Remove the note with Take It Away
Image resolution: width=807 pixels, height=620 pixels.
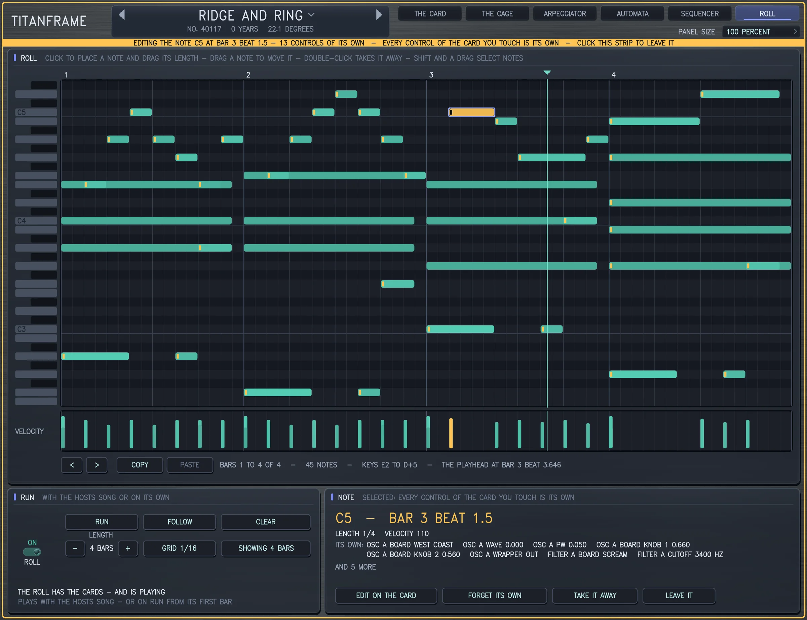point(594,595)
